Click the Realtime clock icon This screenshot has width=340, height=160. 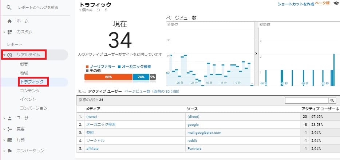[x=10, y=55]
